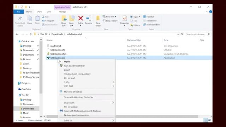The height and width of the screenshot is (127, 226).
Task: Click Paste shortcut in ribbon
Action: (50, 25)
